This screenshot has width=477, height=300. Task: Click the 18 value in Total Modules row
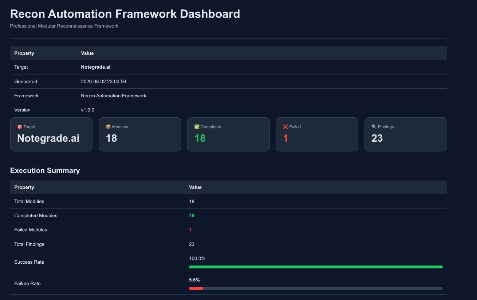coord(192,202)
